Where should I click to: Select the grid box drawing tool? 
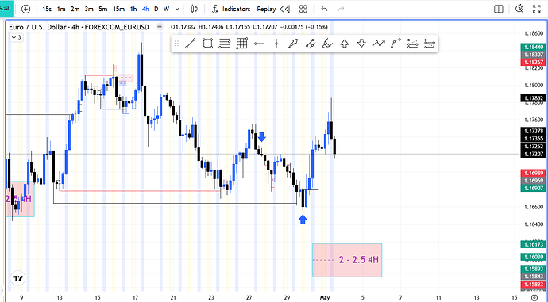[242, 44]
